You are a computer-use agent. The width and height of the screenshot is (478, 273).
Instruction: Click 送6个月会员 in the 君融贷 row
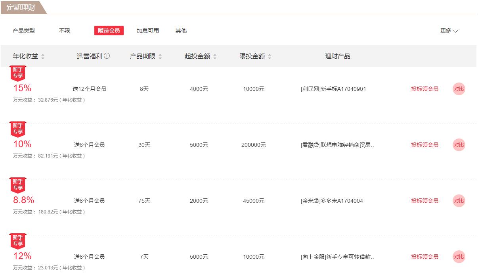(89, 145)
